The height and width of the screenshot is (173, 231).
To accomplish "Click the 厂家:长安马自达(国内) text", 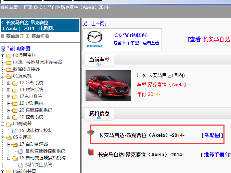I will click(x=161, y=75).
